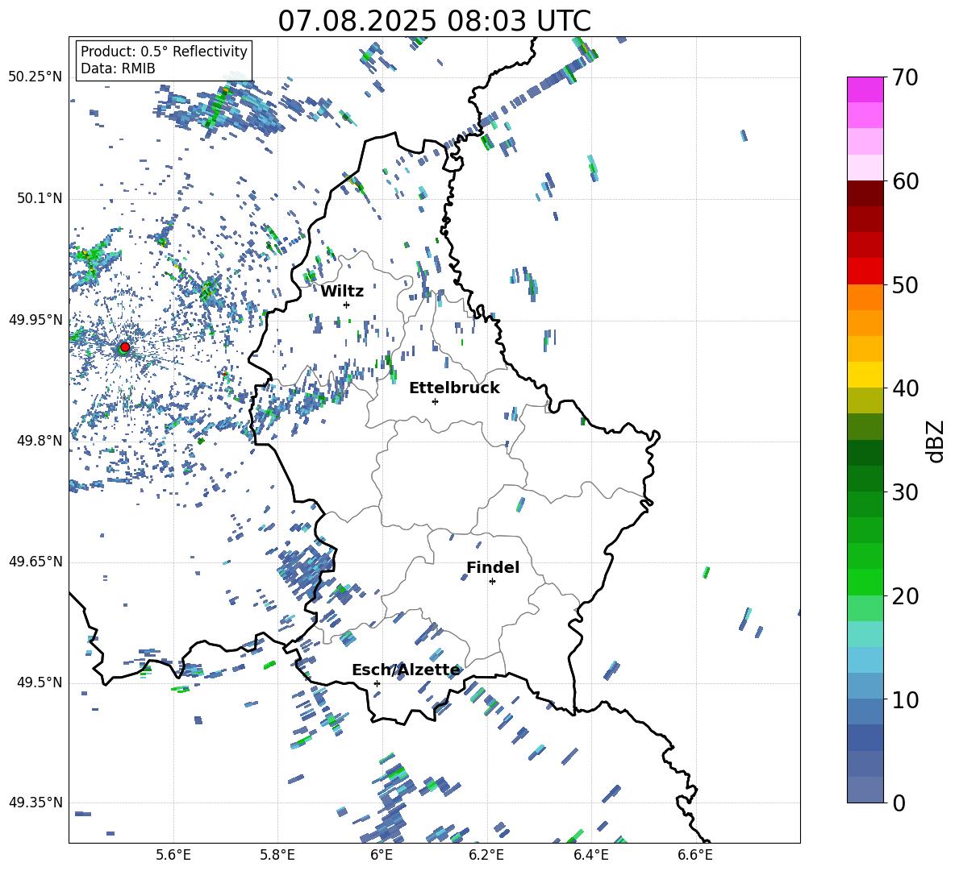
Task: Pick the magenta swatch just below 70 dBZ
Action: (865, 89)
